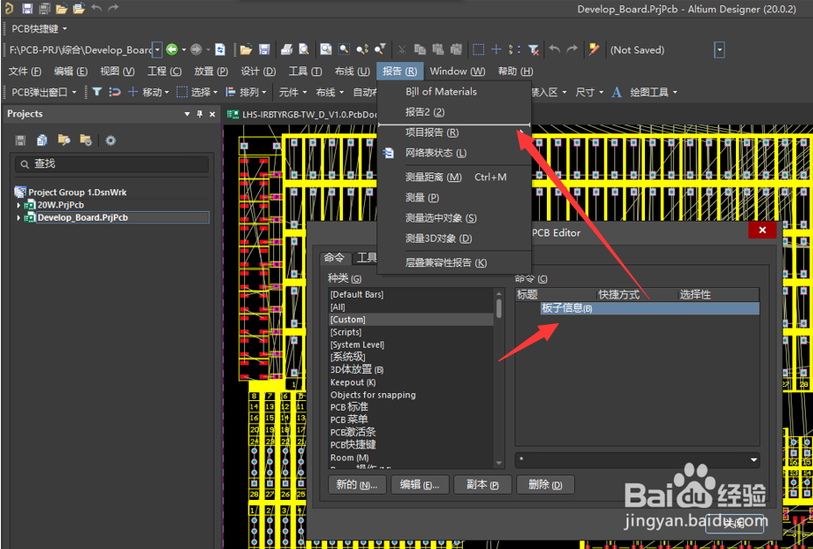813x549 pixels.
Task: Choose 层叠兼容性报告 (K) in the 报告 menu
Action: pyautogui.click(x=446, y=263)
